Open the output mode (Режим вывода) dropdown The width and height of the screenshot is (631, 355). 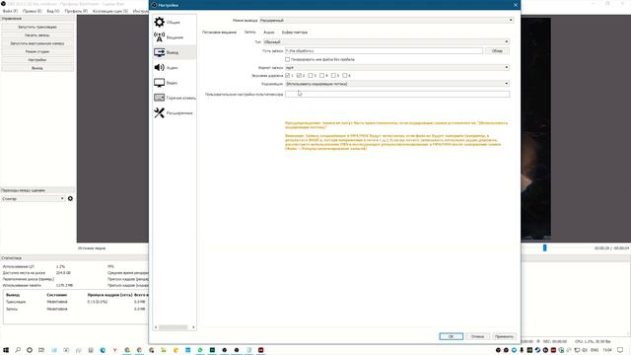(386, 20)
